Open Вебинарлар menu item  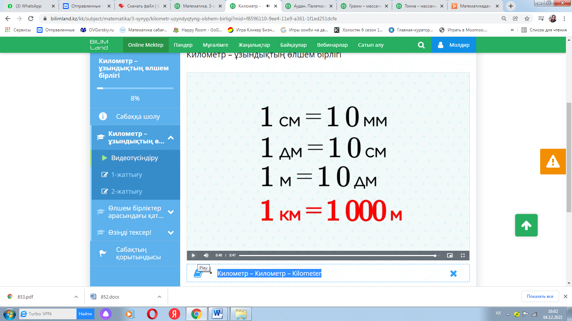click(332, 45)
